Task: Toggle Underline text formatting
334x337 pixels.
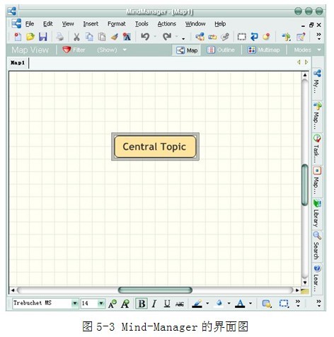Action: [x=167, y=304]
